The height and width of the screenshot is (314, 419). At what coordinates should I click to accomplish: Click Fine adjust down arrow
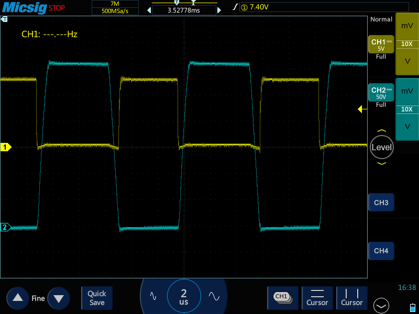click(59, 298)
